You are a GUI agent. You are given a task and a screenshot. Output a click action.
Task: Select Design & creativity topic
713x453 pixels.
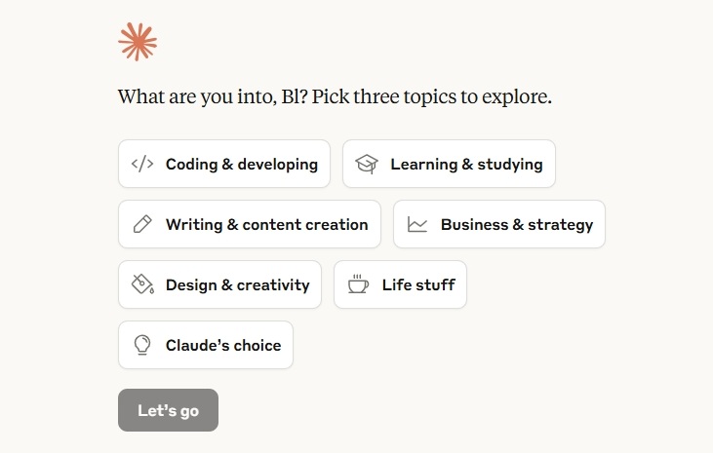point(220,284)
